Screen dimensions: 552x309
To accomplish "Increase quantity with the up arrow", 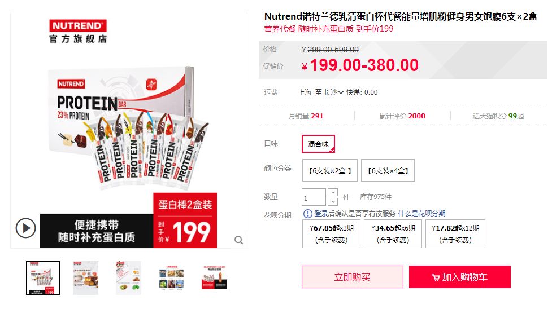I will (x=333, y=192).
